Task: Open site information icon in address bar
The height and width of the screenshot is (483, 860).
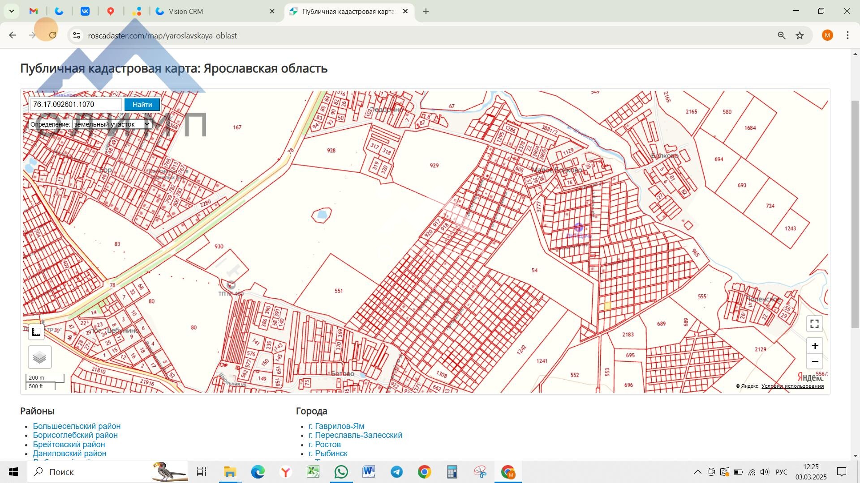Action: click(x=77, y=35)
